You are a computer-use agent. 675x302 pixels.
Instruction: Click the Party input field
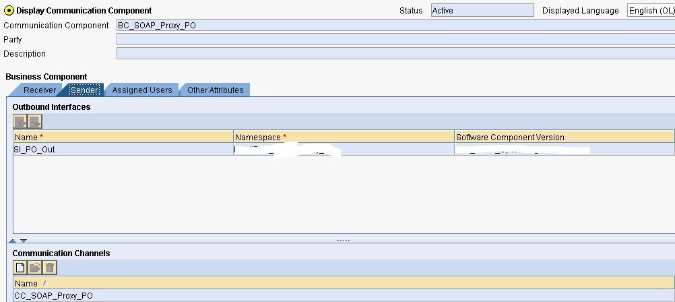pyautogui.click(x=395, y=40)
